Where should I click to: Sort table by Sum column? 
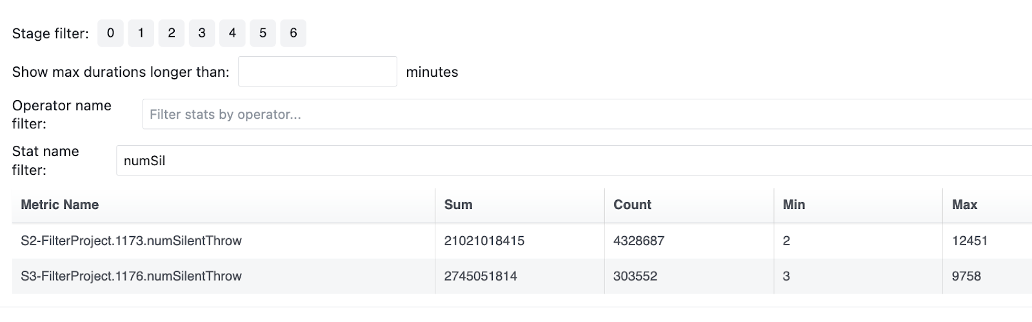458,205
